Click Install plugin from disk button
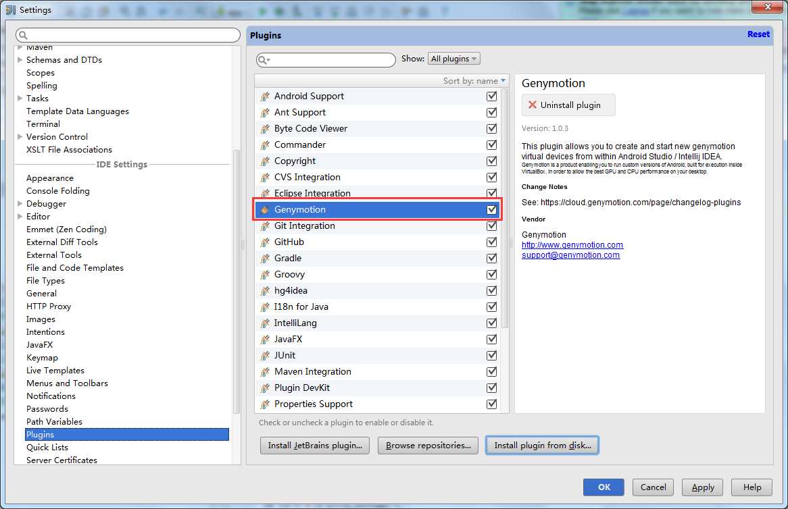The width and height of the screenshot is (788, 509). pos(542,446)
